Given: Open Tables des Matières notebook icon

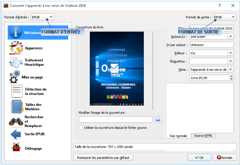Looking at the screenshot, I should coord(17,106).
